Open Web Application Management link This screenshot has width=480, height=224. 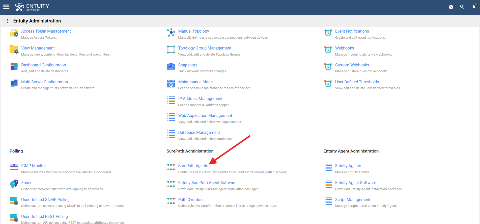205,115
